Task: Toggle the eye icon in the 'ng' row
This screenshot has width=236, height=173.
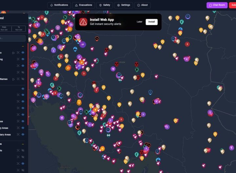Action: coord(23,59)
